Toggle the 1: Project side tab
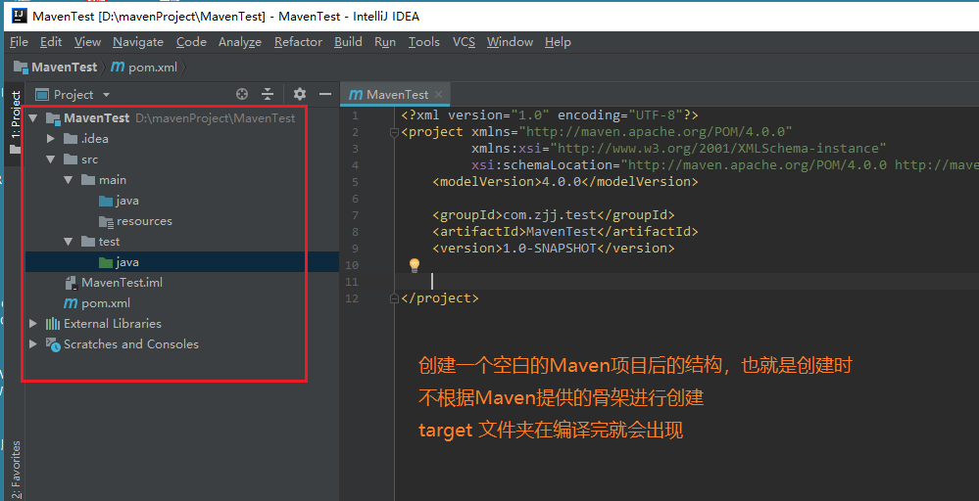 16,122
